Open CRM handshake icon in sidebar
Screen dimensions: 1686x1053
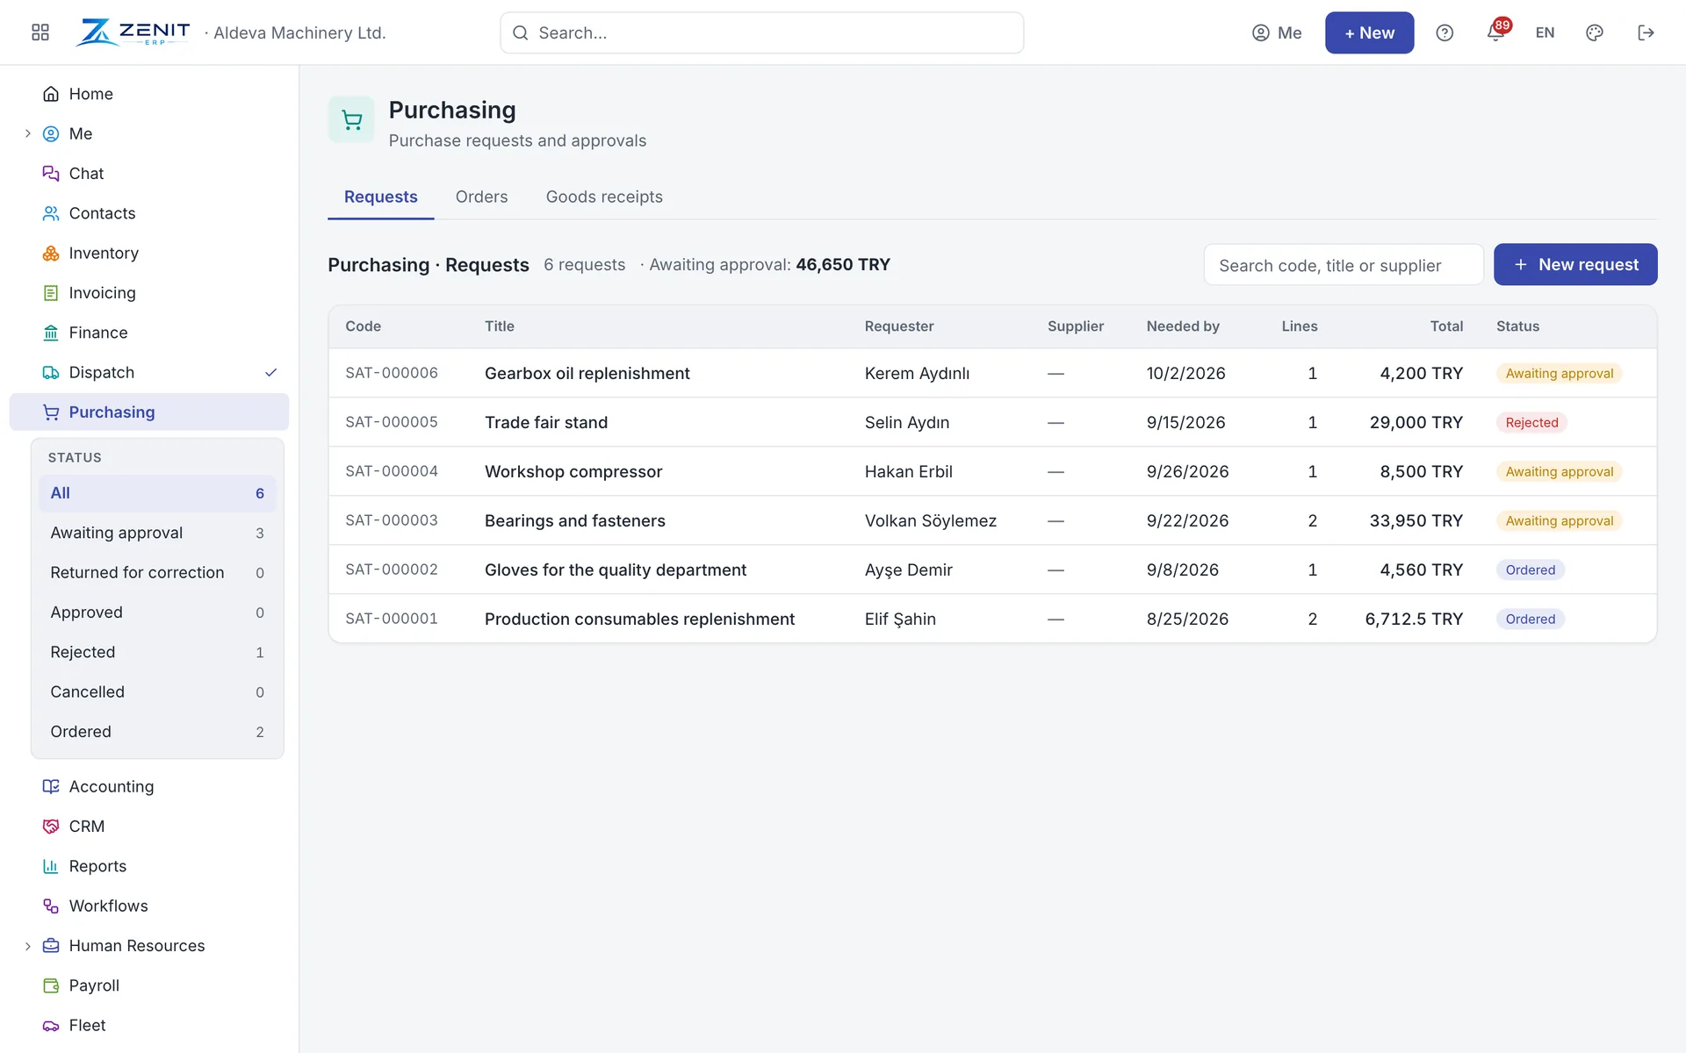pos(51,827)
